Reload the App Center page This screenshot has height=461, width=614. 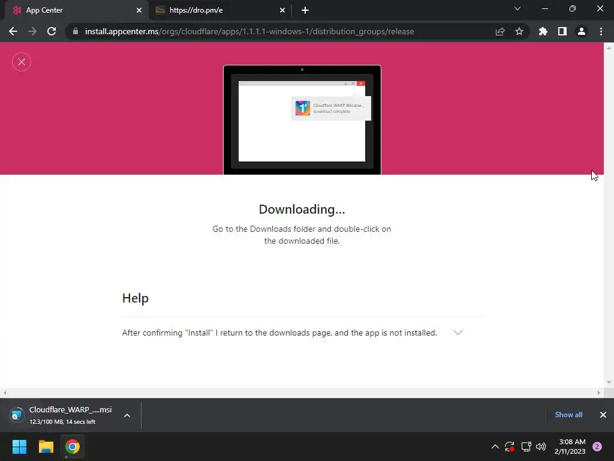[x=52, y=31]
